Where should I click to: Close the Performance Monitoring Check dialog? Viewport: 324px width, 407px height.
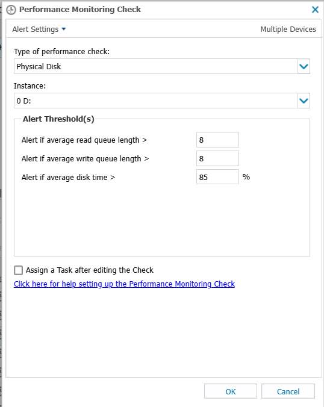pos(315,10)
